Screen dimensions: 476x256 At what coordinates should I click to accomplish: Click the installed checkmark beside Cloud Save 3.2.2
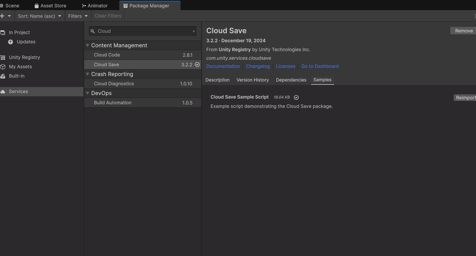pyautogui.click(x=197, y=64)
